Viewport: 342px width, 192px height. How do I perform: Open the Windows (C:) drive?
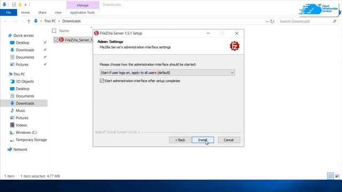[26, 132]
